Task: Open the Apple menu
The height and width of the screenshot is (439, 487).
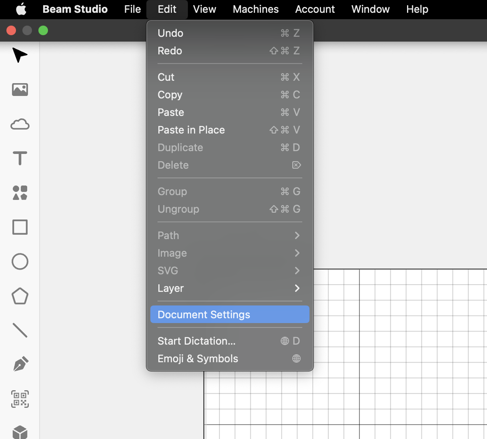Action: click(21, 9)
